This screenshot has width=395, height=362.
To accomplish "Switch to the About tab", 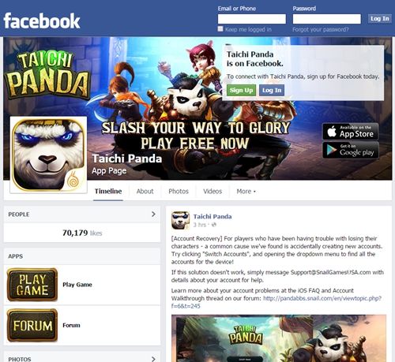I will 145,192.
